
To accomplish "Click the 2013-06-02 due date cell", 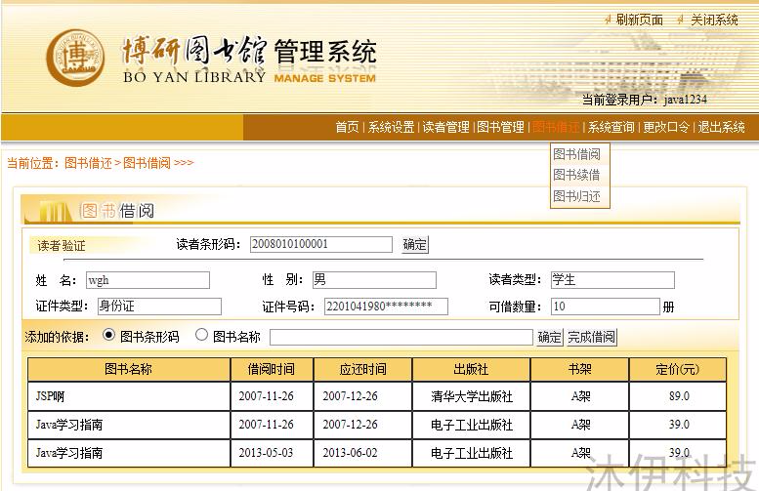I will tap(362, 453).
